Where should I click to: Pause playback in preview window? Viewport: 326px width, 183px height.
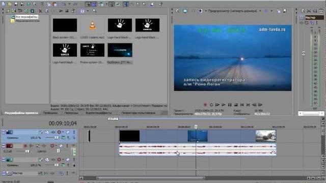click(230, 105)
